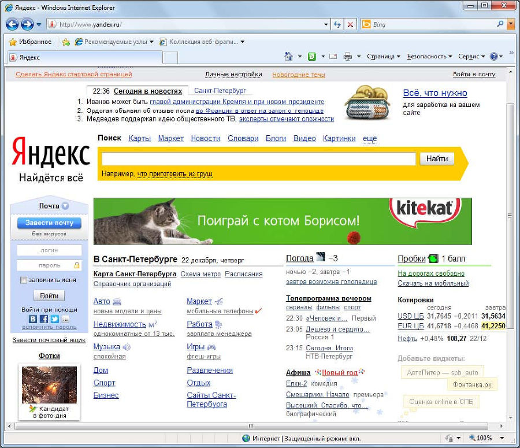This screenshot has width=520, height=448.
Task: Expand the Безопасность dropdown
Action: coord(426,56)
